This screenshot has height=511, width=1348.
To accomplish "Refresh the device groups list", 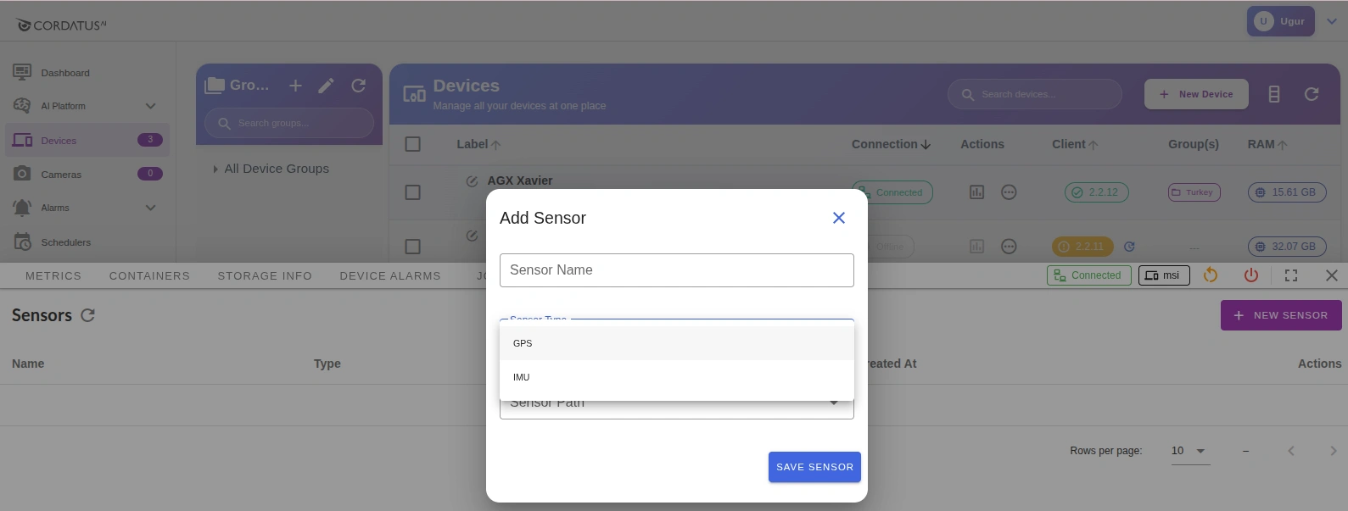I will pyautogui.click(x=358, y=86).
